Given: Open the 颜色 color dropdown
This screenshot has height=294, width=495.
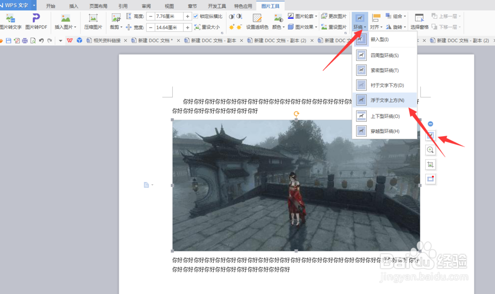Looking at the screenshot, I should pos(278,27).
